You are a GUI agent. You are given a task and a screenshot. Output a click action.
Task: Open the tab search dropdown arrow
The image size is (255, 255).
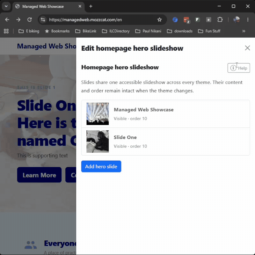click(6, 6)
